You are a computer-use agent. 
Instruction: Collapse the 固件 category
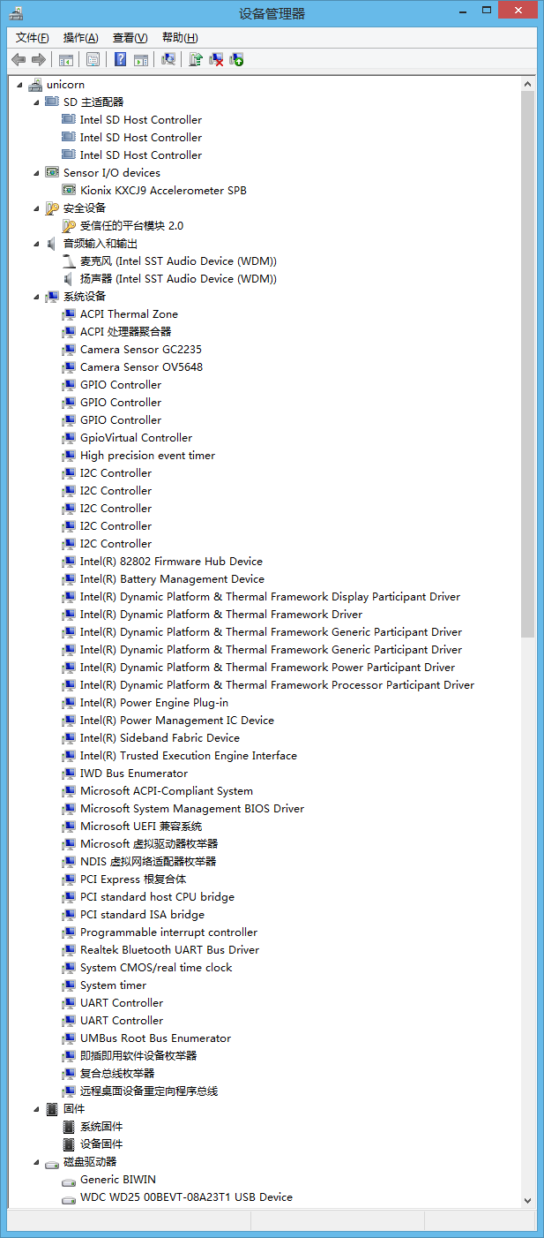click(x=37, y=1109)
